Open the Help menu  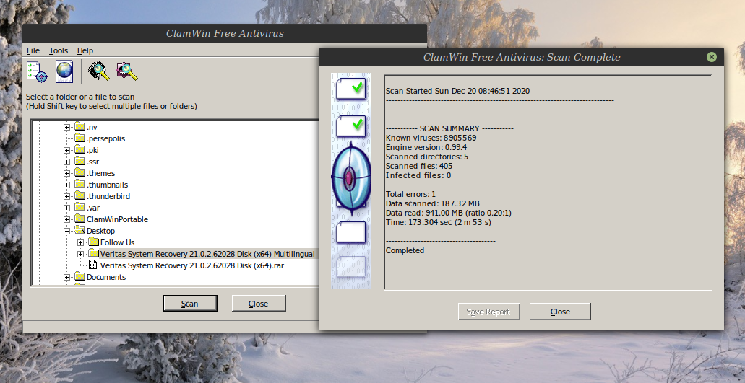coord(85,50)
